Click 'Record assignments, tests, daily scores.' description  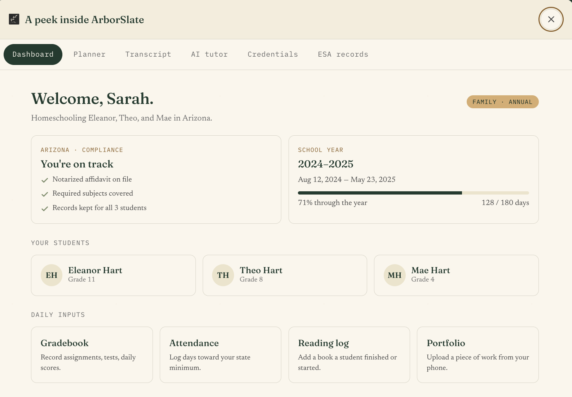[88, 362]
